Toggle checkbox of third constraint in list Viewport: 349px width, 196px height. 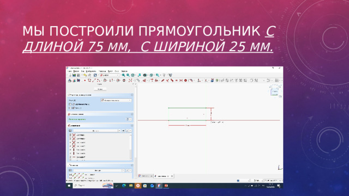coord(70,143)
